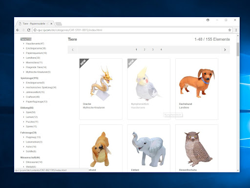Open the orange dog model in second row

pyautogui.click(x=101, y=149)
